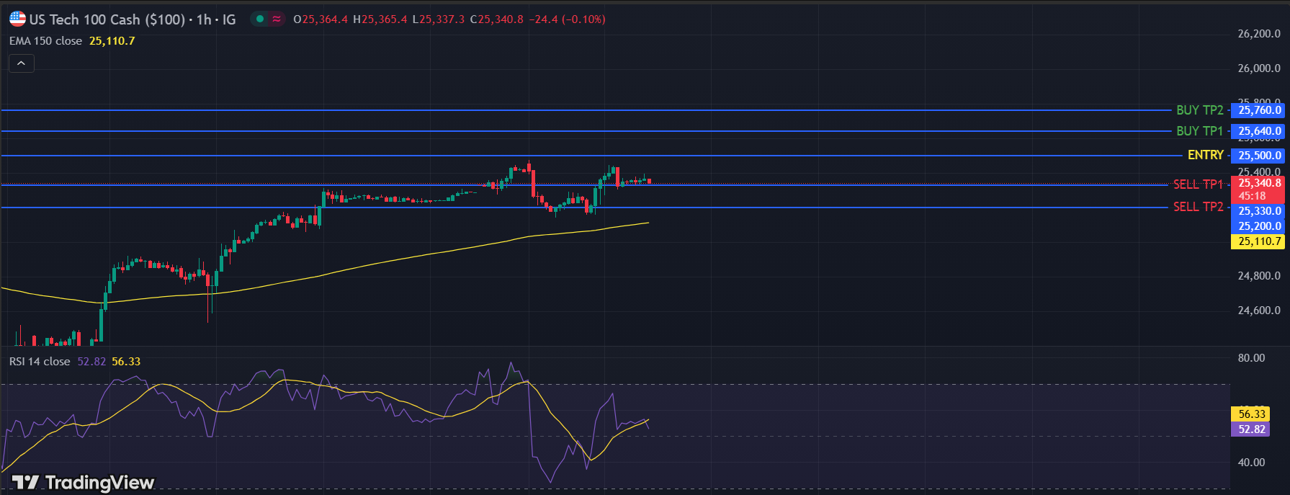Select the EMA 150 close indicator label
This screenshot has height=495, width=1290.
46,41
